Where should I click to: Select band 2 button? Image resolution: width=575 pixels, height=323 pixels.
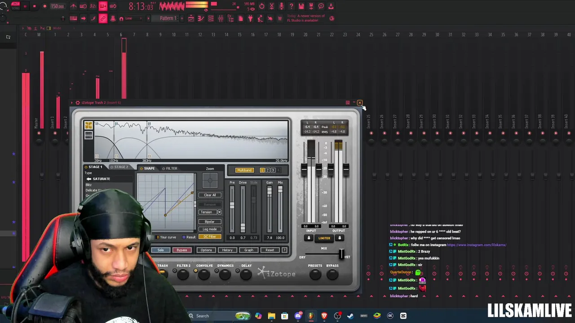267,170
